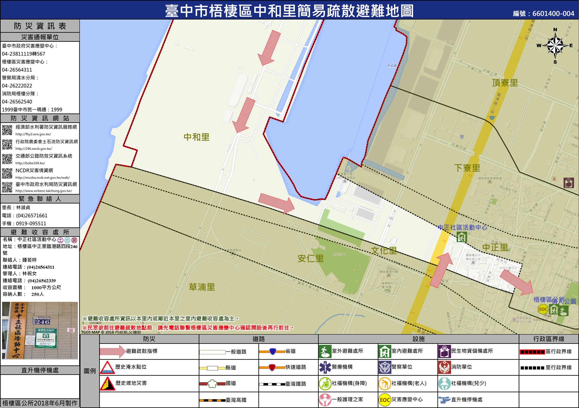The width and height of the screenshot is (579, 408).
Task: Click the red district boundary line sample in legend
Action: pos(532,352)
